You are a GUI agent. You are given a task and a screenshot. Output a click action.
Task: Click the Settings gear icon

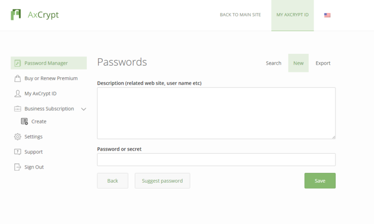point(18,137)
